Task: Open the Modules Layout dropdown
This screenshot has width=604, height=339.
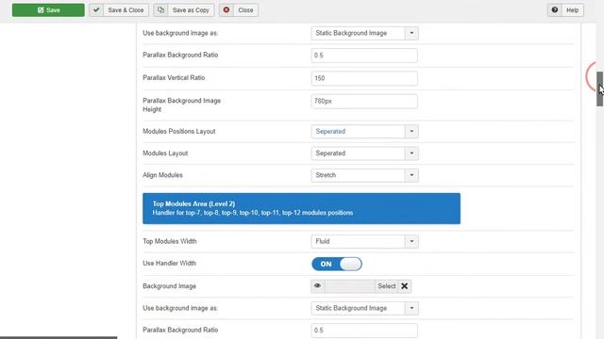Action: (364, 153)
